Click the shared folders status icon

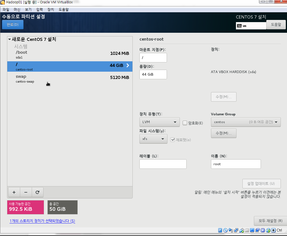coord(247,230)
